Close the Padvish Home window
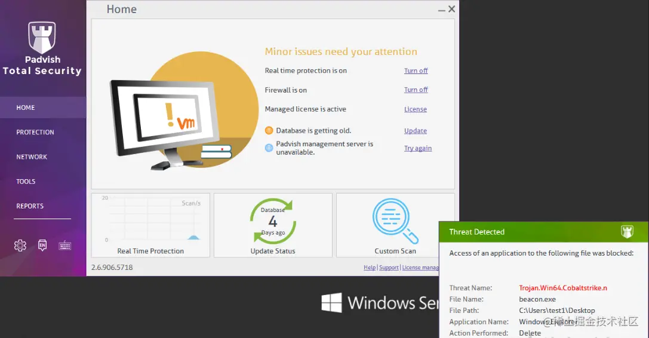 click(451, 9)
